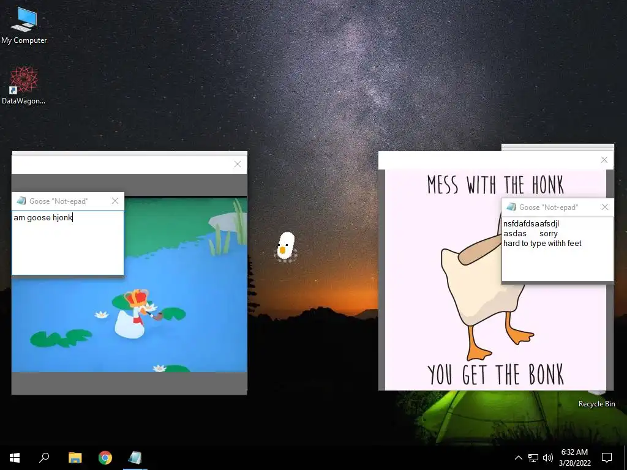Image resolution: width=627 pixels, height=470 pixels.
Task: Launch File Explorer from the taskbar
Action: pyautogui.click(x=75, y=458)
